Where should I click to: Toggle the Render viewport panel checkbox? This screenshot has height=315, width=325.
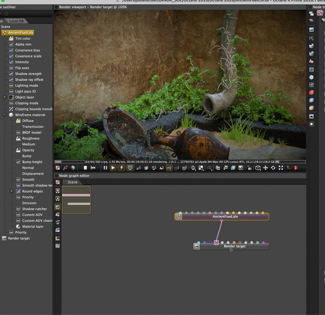click(57, 7)
